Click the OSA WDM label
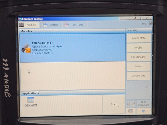This screenshot has width=167, height=125. [31, 105]
